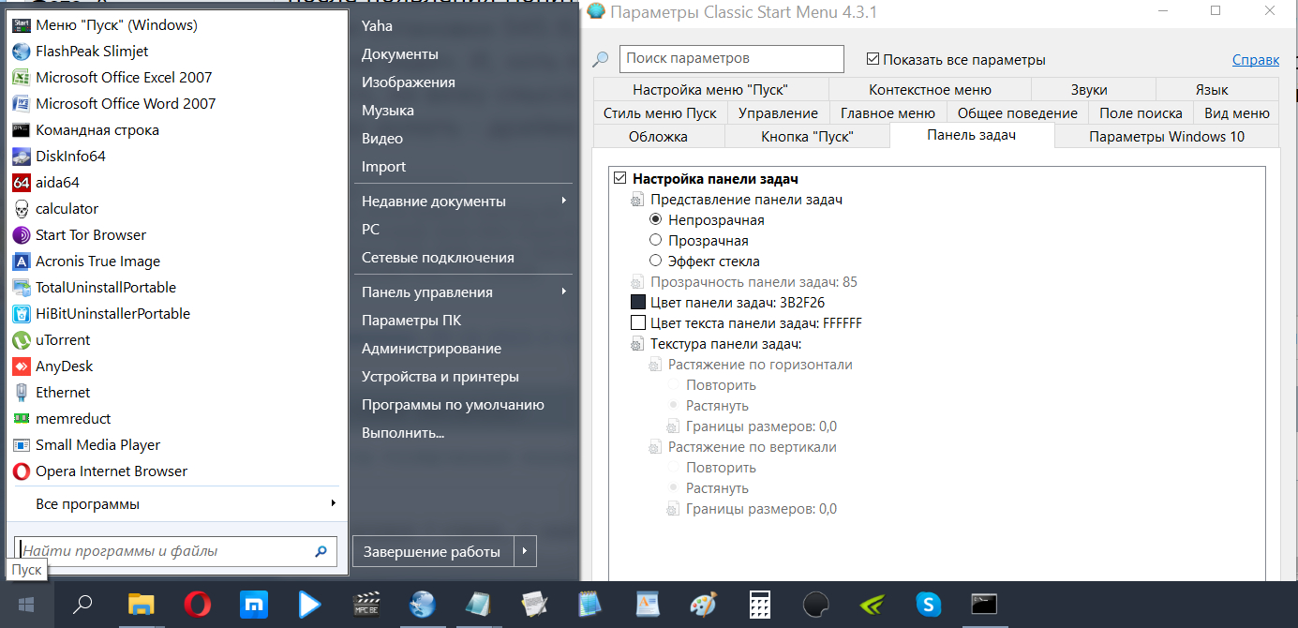This screenshot has width=1298, height=628.
Task: Launch Opera from the taskbar
Action: click(x=197, y=605)
